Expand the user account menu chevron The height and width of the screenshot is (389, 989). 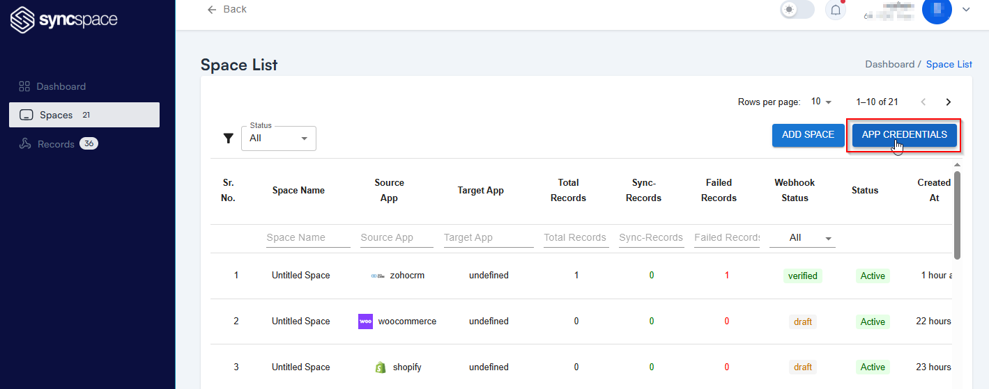pyautogui.click(x=966, y=10)
